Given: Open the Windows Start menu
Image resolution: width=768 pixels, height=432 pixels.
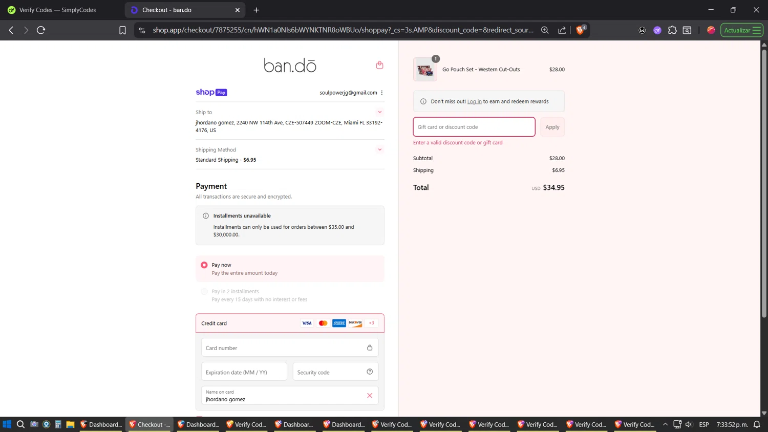Looking at the screenshot, I should (7, 424).
